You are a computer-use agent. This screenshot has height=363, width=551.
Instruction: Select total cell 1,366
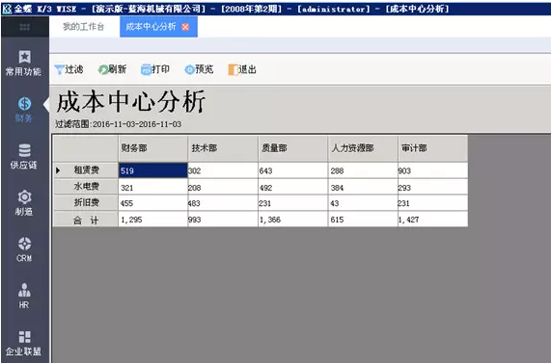click(293, 220)
